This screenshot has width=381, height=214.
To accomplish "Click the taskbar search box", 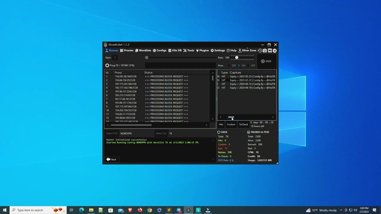I will (38, 210).
